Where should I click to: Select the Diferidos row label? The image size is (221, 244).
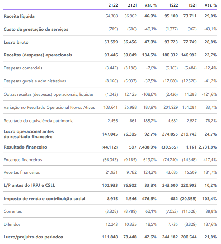point(12,225)
